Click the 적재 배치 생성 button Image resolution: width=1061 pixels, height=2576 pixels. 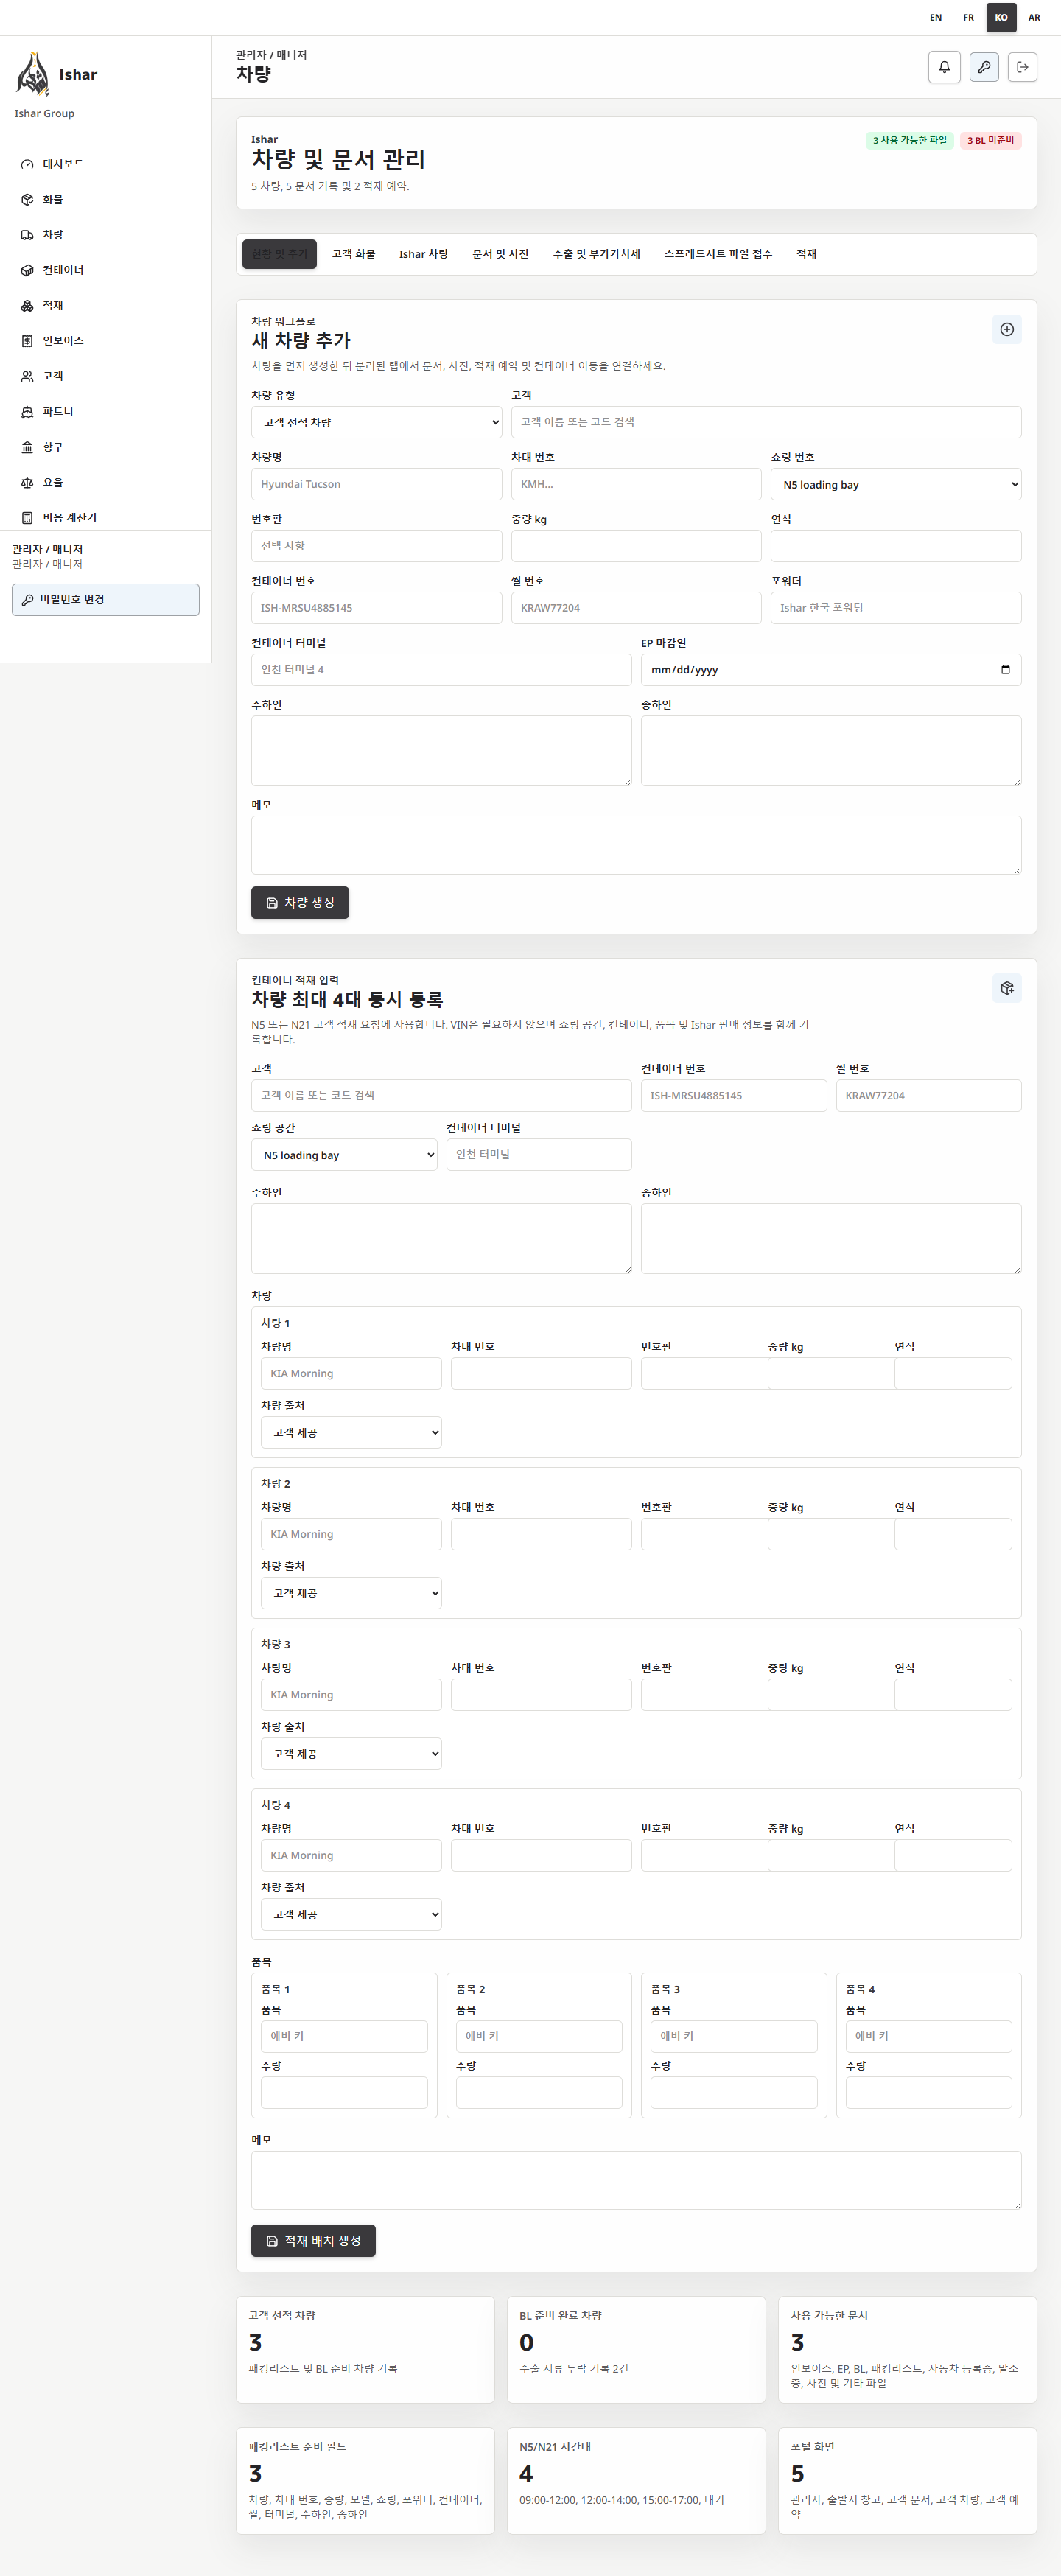point(313,2240)
